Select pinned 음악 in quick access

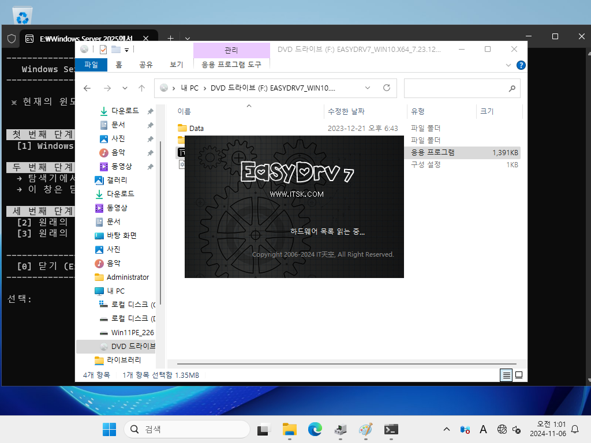(118, 152)
